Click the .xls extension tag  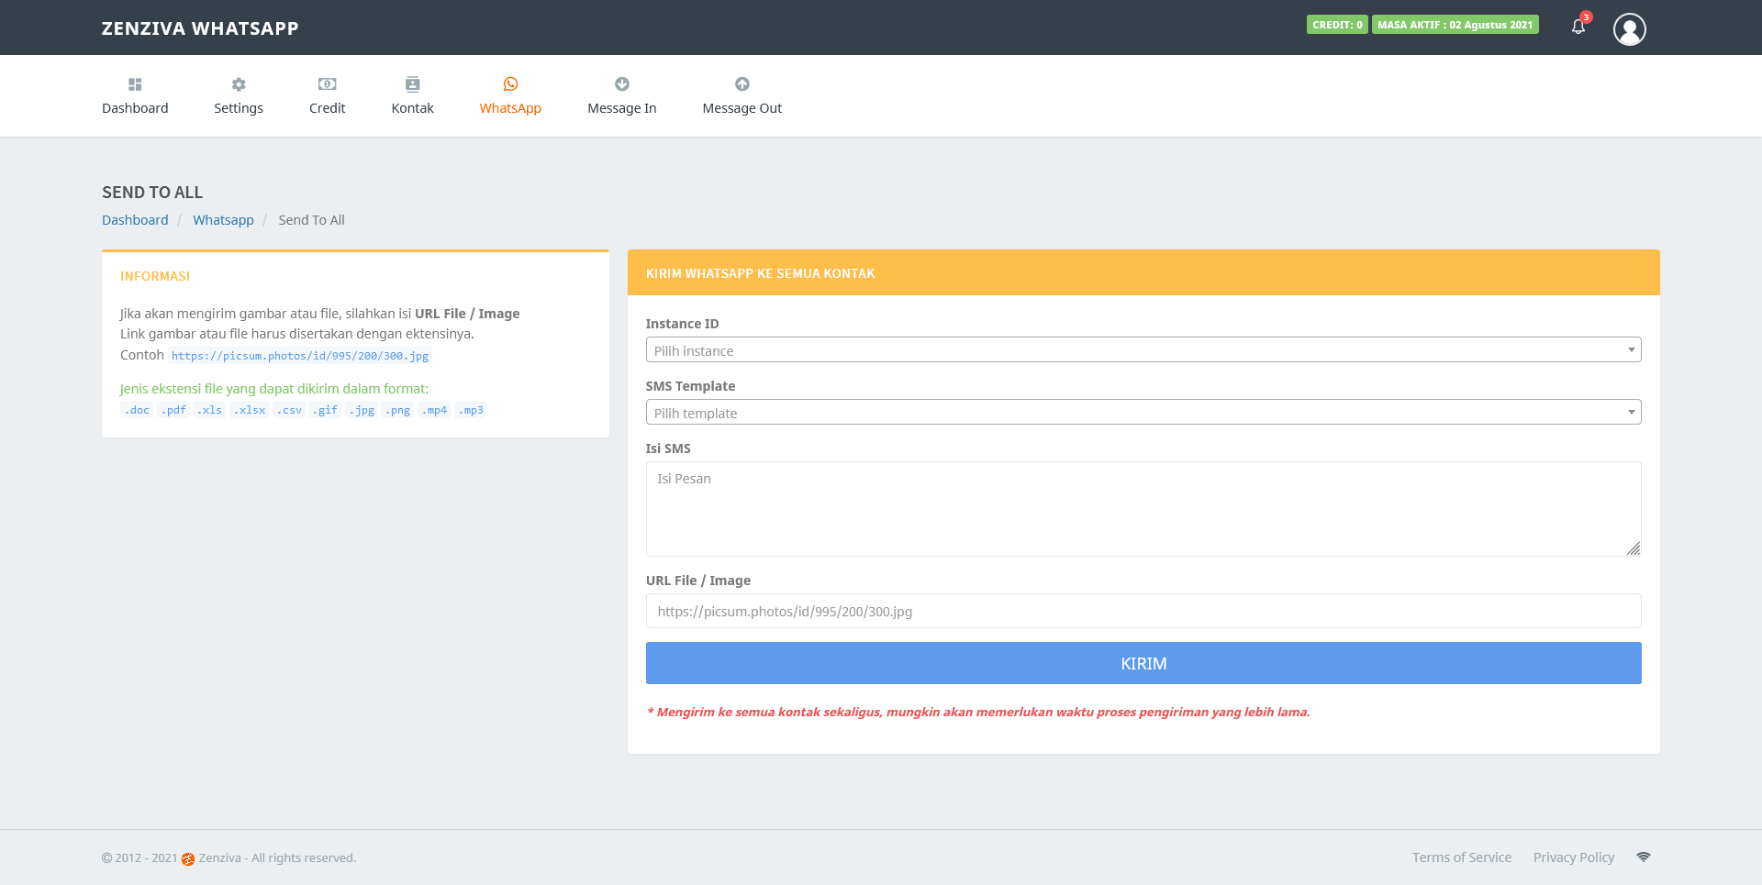(209, 410)
